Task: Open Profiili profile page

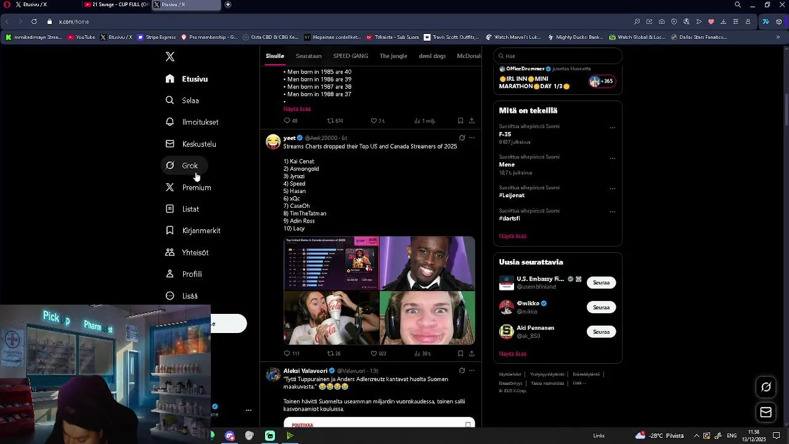Action: pyautogui.click(x=184, y=274)
